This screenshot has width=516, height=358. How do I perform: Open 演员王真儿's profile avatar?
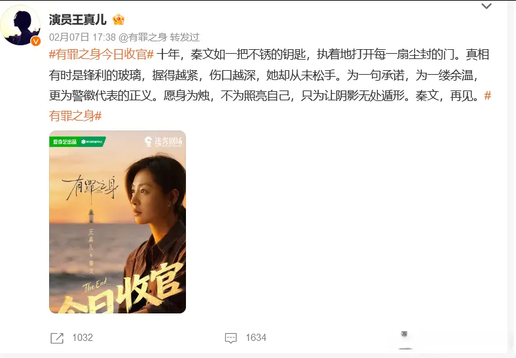20,26
